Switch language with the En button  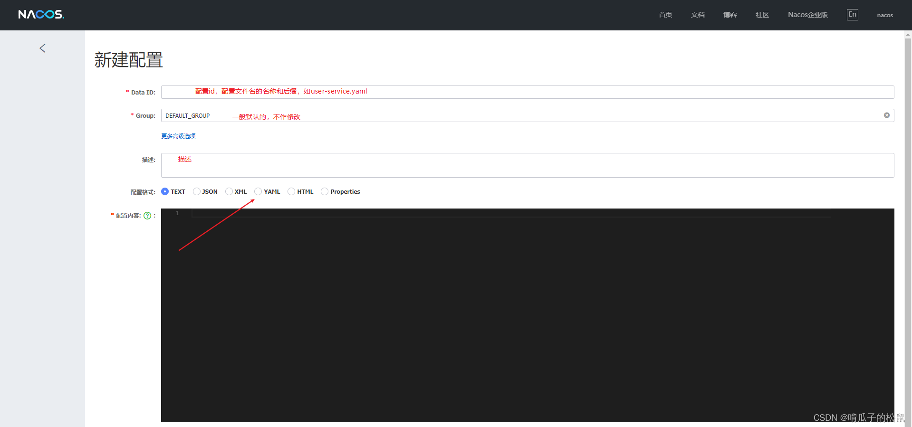pyautogui.click(x=852, y=15)
